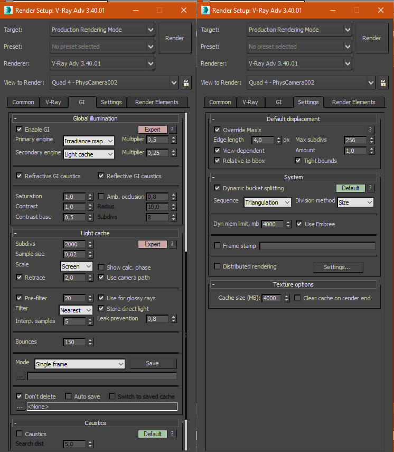Click Edge length value field
The height and width of the screenshot is (452, 394).
tap(263, 140)
